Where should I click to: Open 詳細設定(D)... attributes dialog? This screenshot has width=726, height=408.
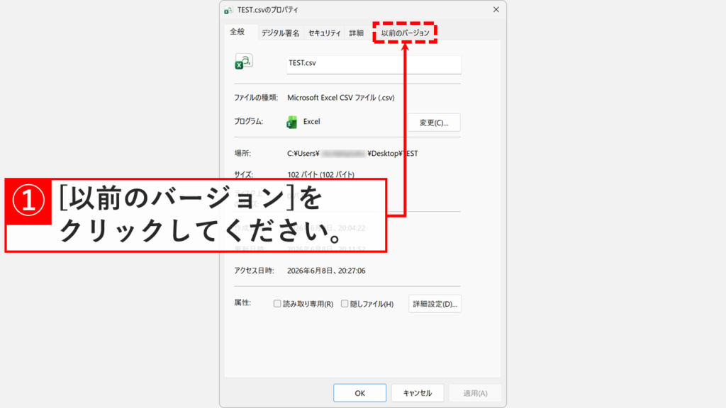click(435, 304)
